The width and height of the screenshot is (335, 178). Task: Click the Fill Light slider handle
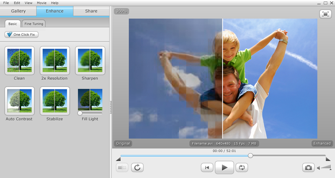[x=80, y=113]
